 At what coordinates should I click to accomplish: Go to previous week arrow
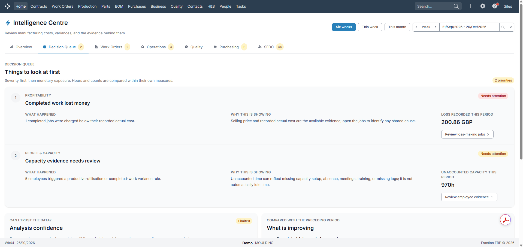pos(416,27)
